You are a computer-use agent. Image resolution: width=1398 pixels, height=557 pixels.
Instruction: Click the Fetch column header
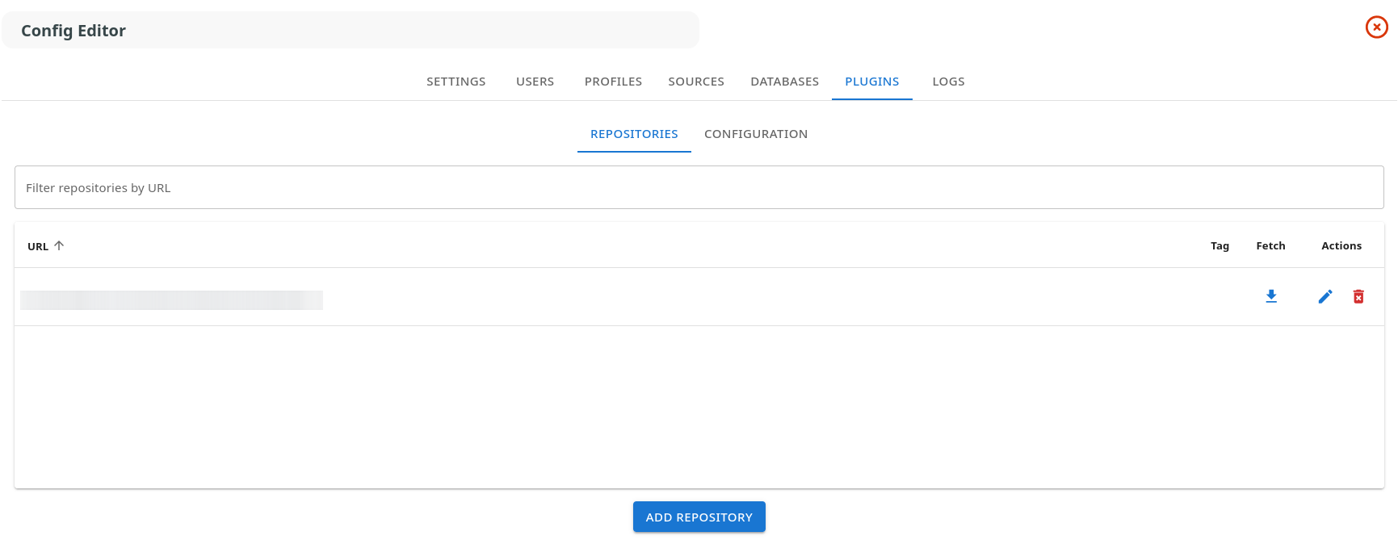[1270, 245]
